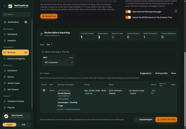The width and height of the screenshot is (186, 129).
Task: Expand the Demo Operator account menu chevron
Action: tap(28, 116)
